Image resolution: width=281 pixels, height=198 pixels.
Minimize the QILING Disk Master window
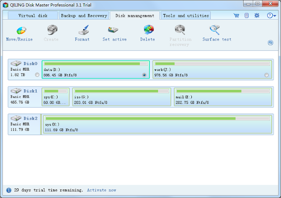point(248,4)
